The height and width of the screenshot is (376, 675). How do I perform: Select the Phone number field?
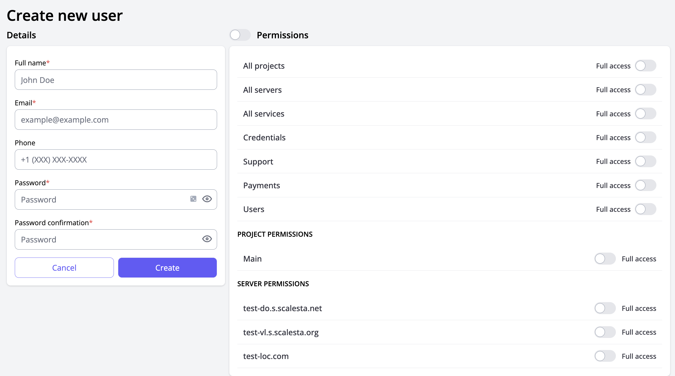[x=116, y=160]
